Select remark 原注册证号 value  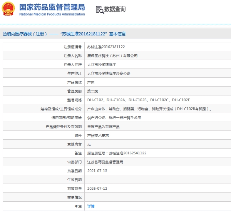(117, 153)
